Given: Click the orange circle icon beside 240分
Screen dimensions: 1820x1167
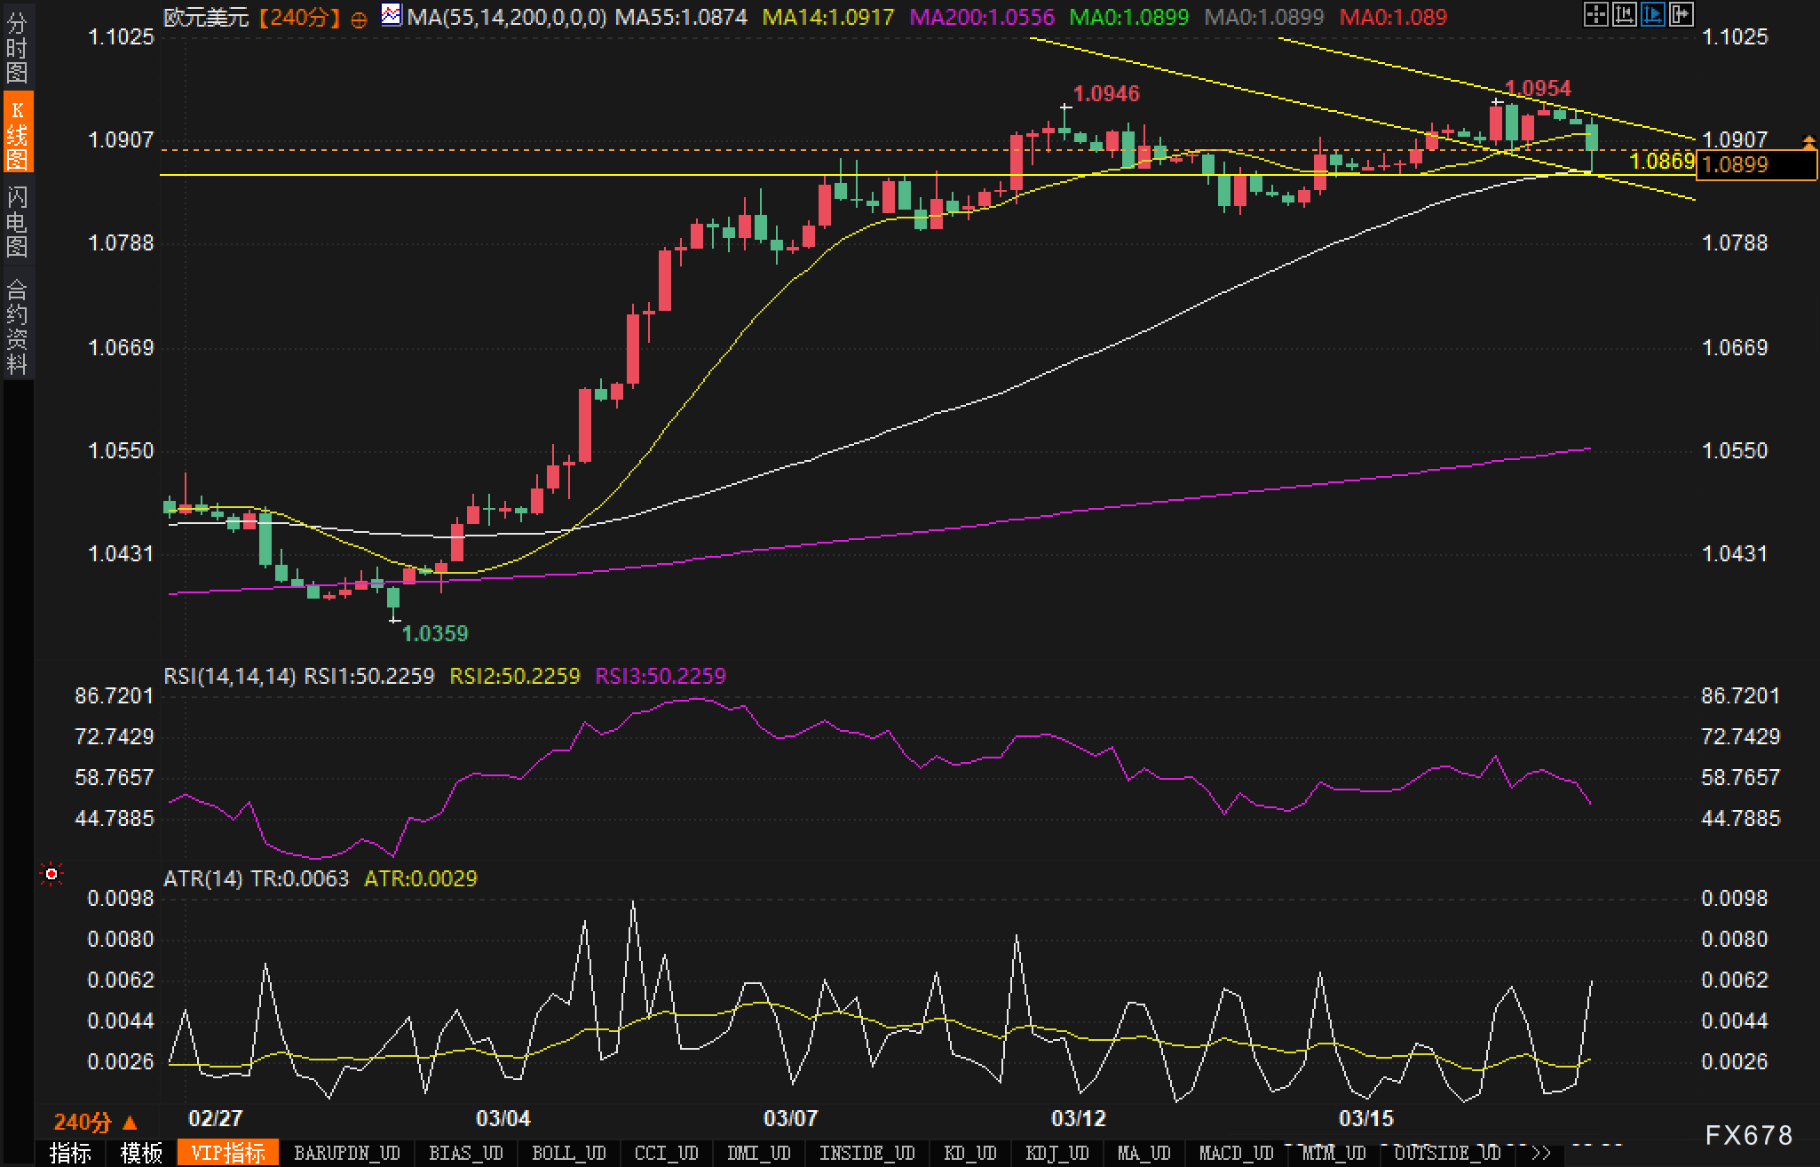Looking at the screenshot, I should pyautogui.click(x=359, y=19).
